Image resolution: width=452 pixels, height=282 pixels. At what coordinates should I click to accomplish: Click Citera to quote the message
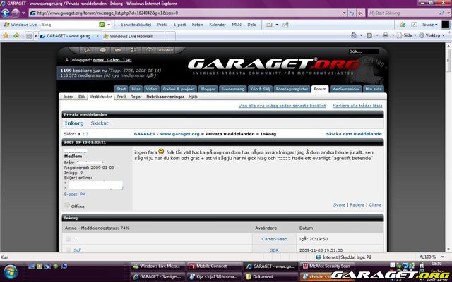pos(375,205)
